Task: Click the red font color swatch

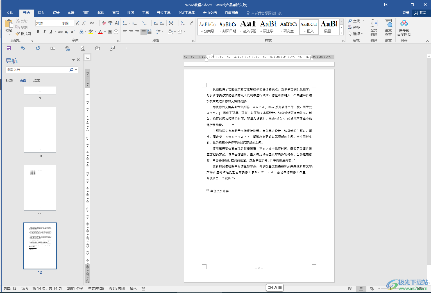Action: click(x=100, y=32)
